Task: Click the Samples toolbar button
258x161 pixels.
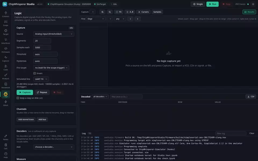Action: (157, 12)
